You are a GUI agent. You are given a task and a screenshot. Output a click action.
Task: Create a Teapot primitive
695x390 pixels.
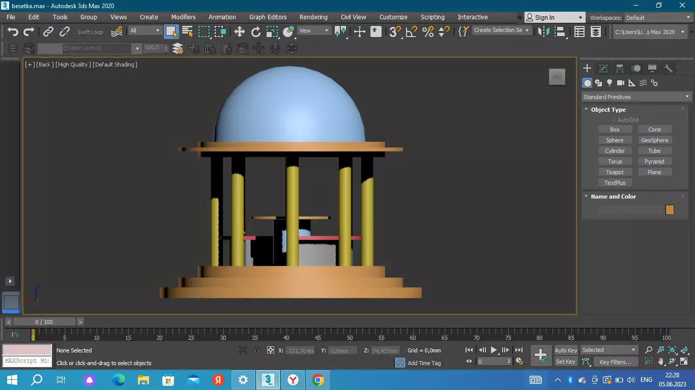pyautogui.click(x=615, y=172)
